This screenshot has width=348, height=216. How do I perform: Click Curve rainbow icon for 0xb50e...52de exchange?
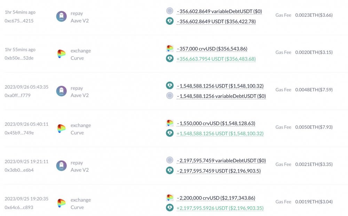[62, 54]
